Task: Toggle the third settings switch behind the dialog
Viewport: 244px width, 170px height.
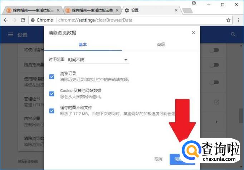Action: 214,82
